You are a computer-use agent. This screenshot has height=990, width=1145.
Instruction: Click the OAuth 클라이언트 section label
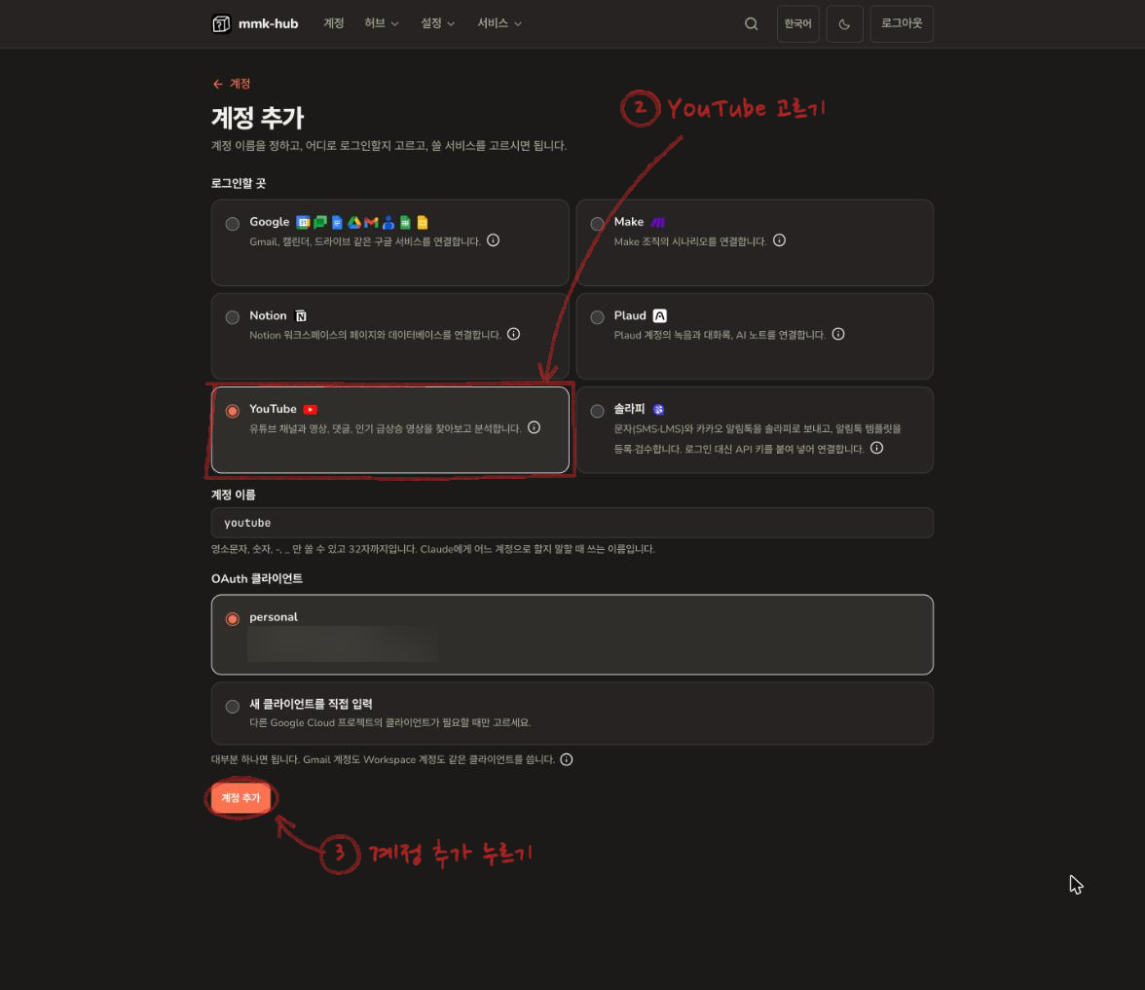click(x=256, y=578)
